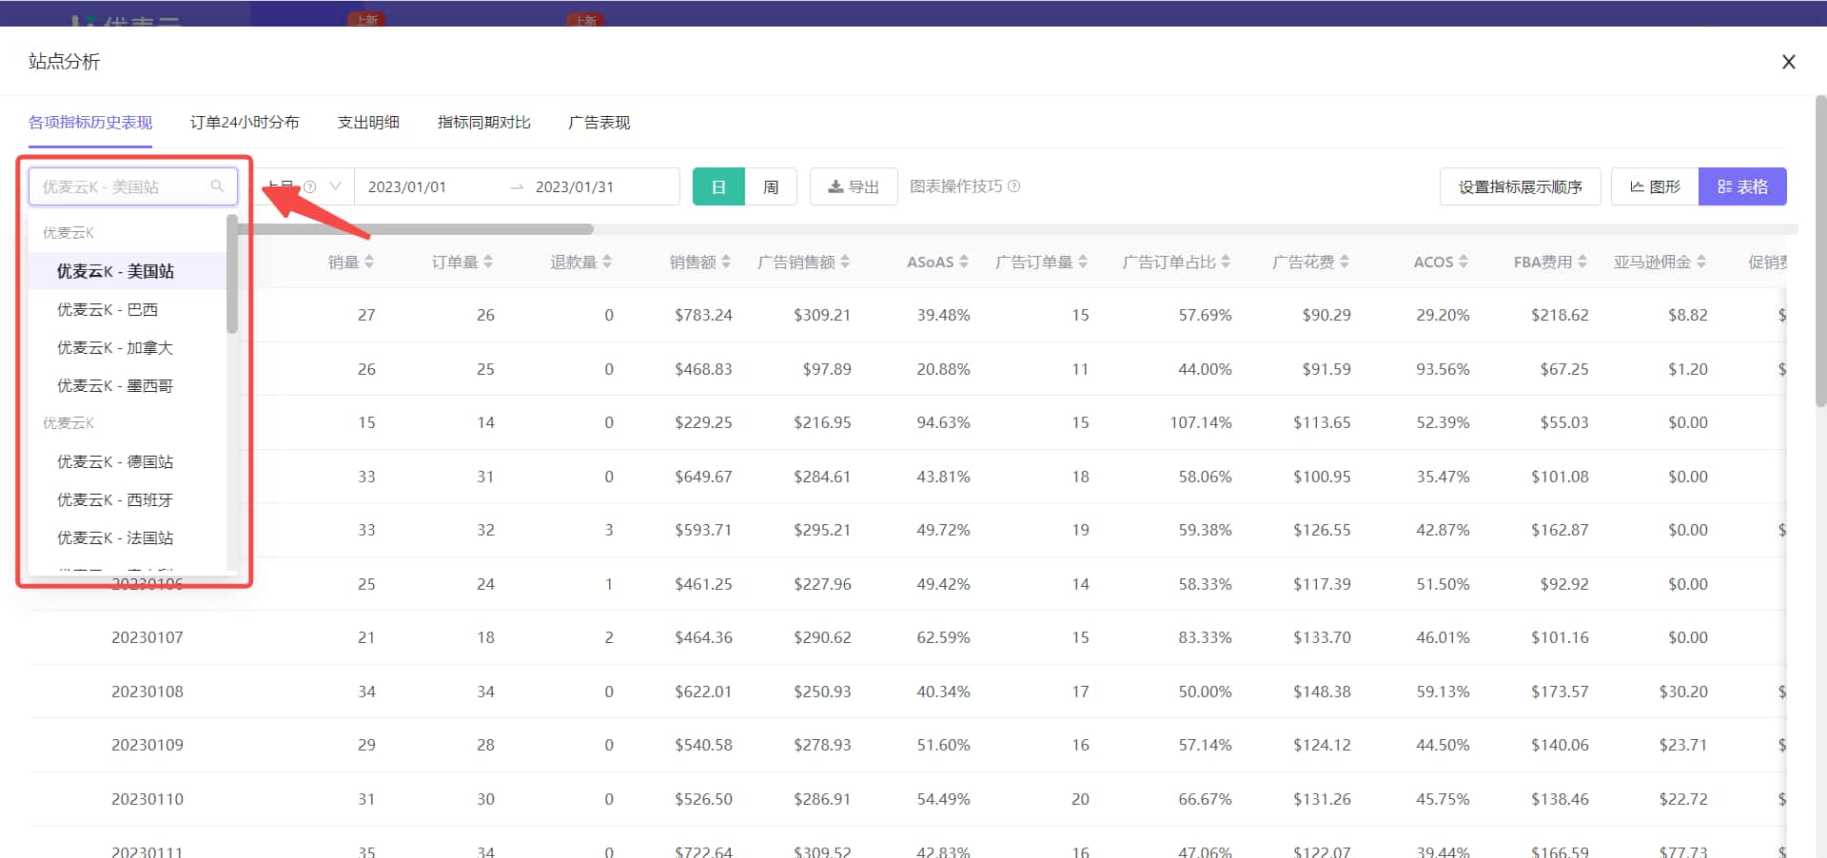Open 图表操作技巧 tips link
Image resolution: width=1827 pixels, height=858 pixels.
[x=956, y=186]
